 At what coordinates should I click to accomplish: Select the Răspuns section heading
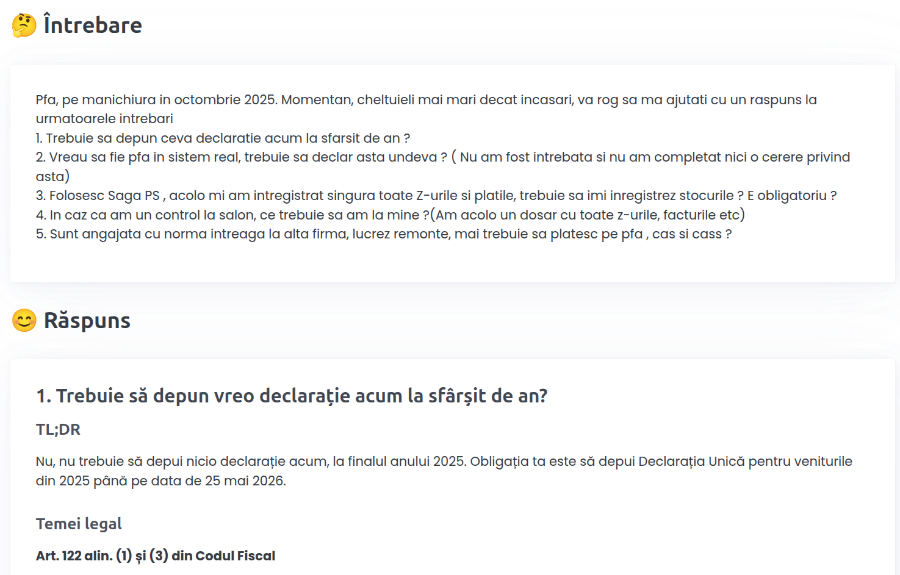(87, 320)
